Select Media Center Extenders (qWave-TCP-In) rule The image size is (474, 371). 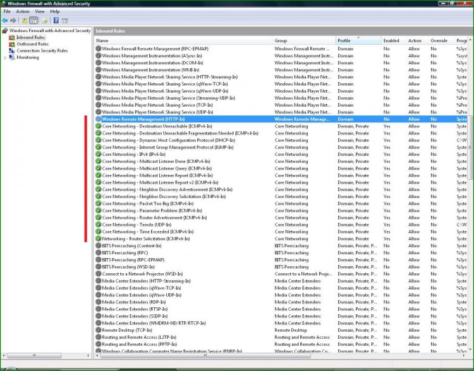point(281,288)
